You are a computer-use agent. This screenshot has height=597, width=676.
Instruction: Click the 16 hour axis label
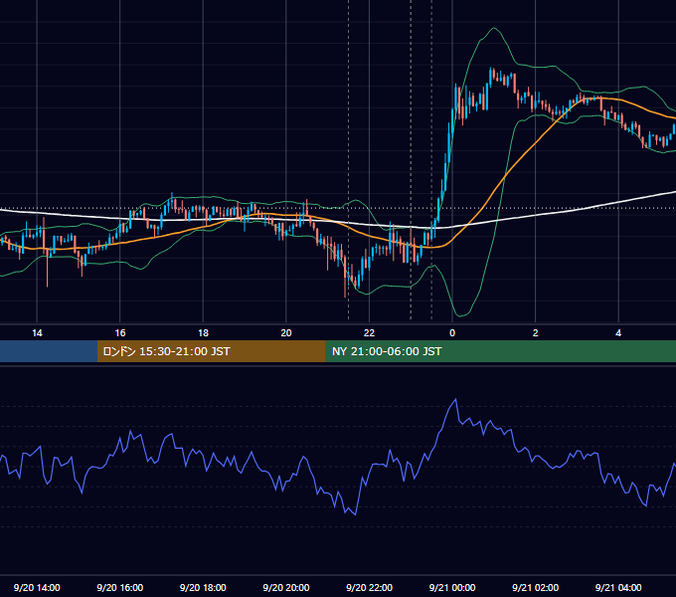coord(120,333)
